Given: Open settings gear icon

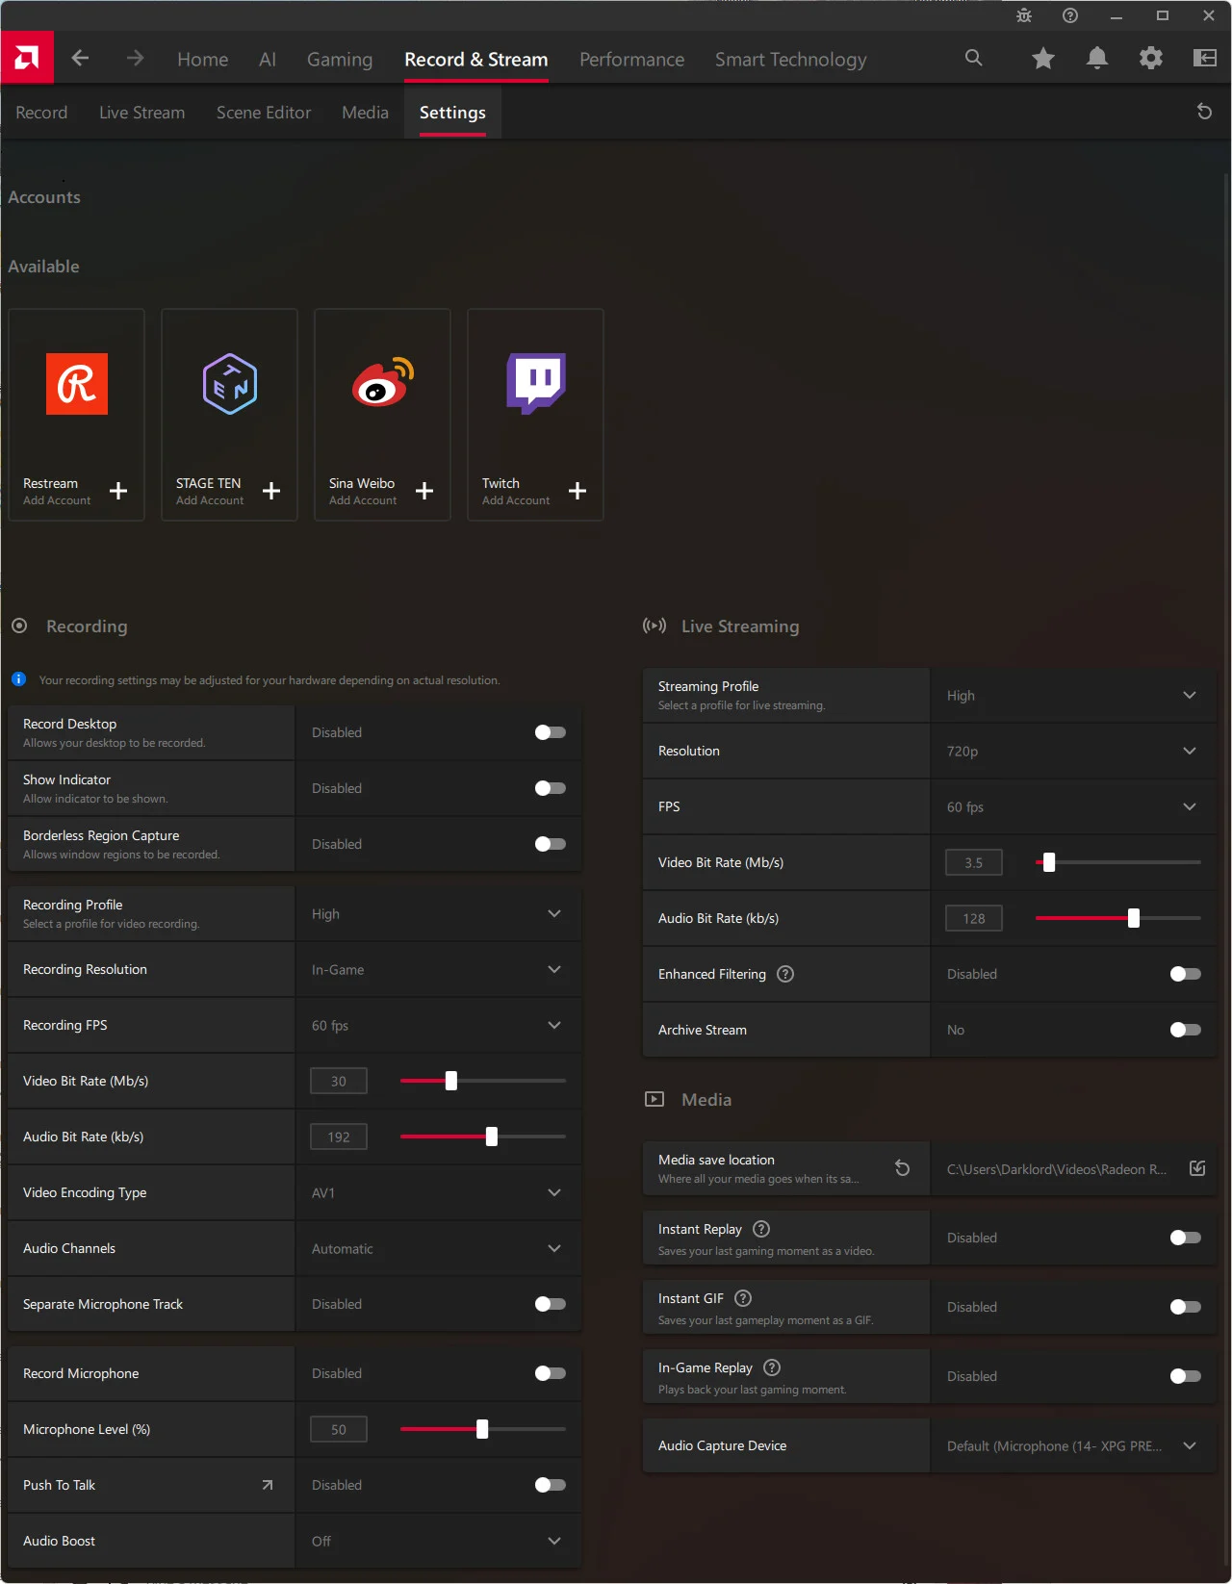Looking at the screenshot, I should pyautogui.click(x=1150, y=59).
